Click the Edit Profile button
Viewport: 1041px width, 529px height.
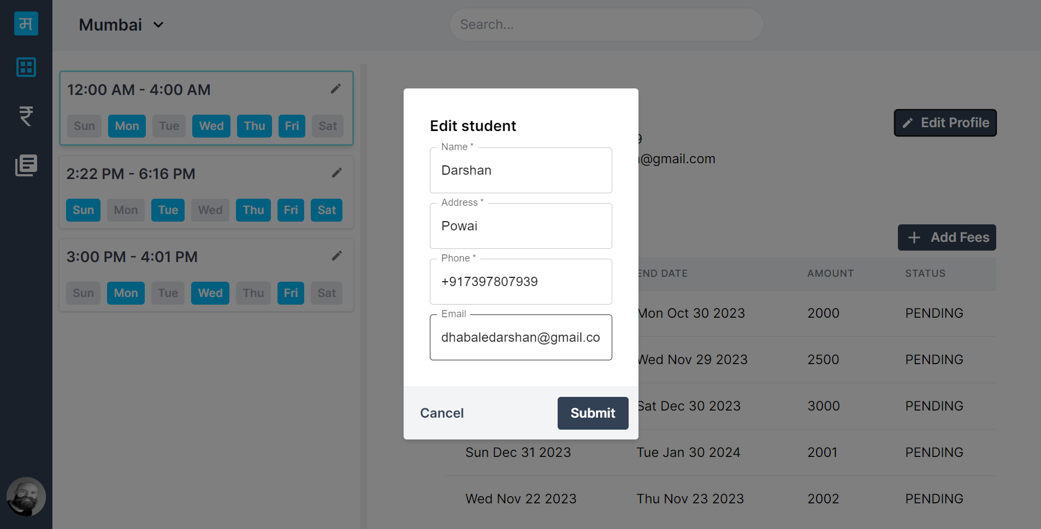click(945, 123)
